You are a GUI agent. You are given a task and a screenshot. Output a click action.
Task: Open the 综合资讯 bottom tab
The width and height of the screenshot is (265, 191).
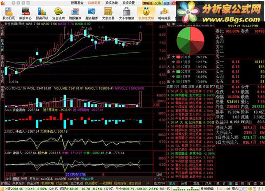135,183
